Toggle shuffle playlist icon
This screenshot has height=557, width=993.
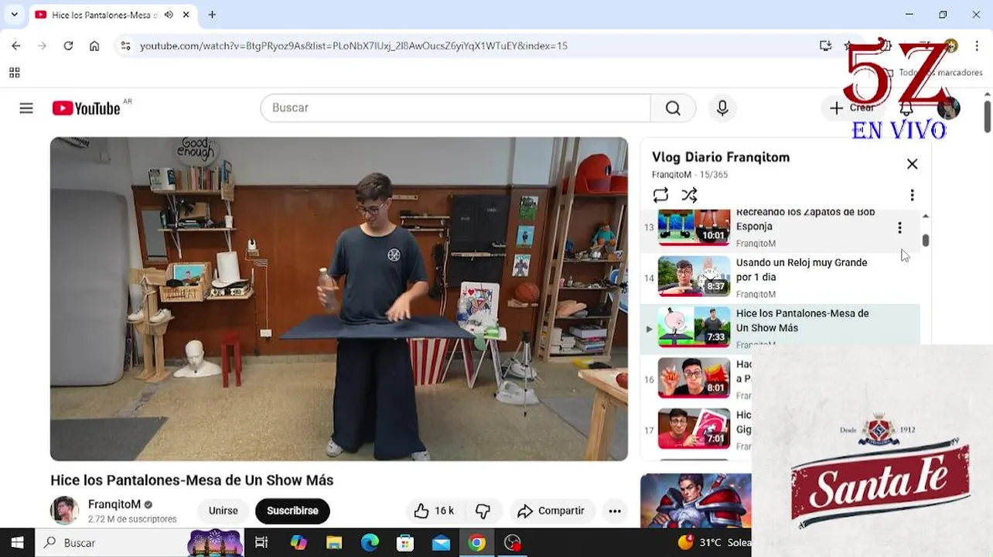tap(689, 195)
